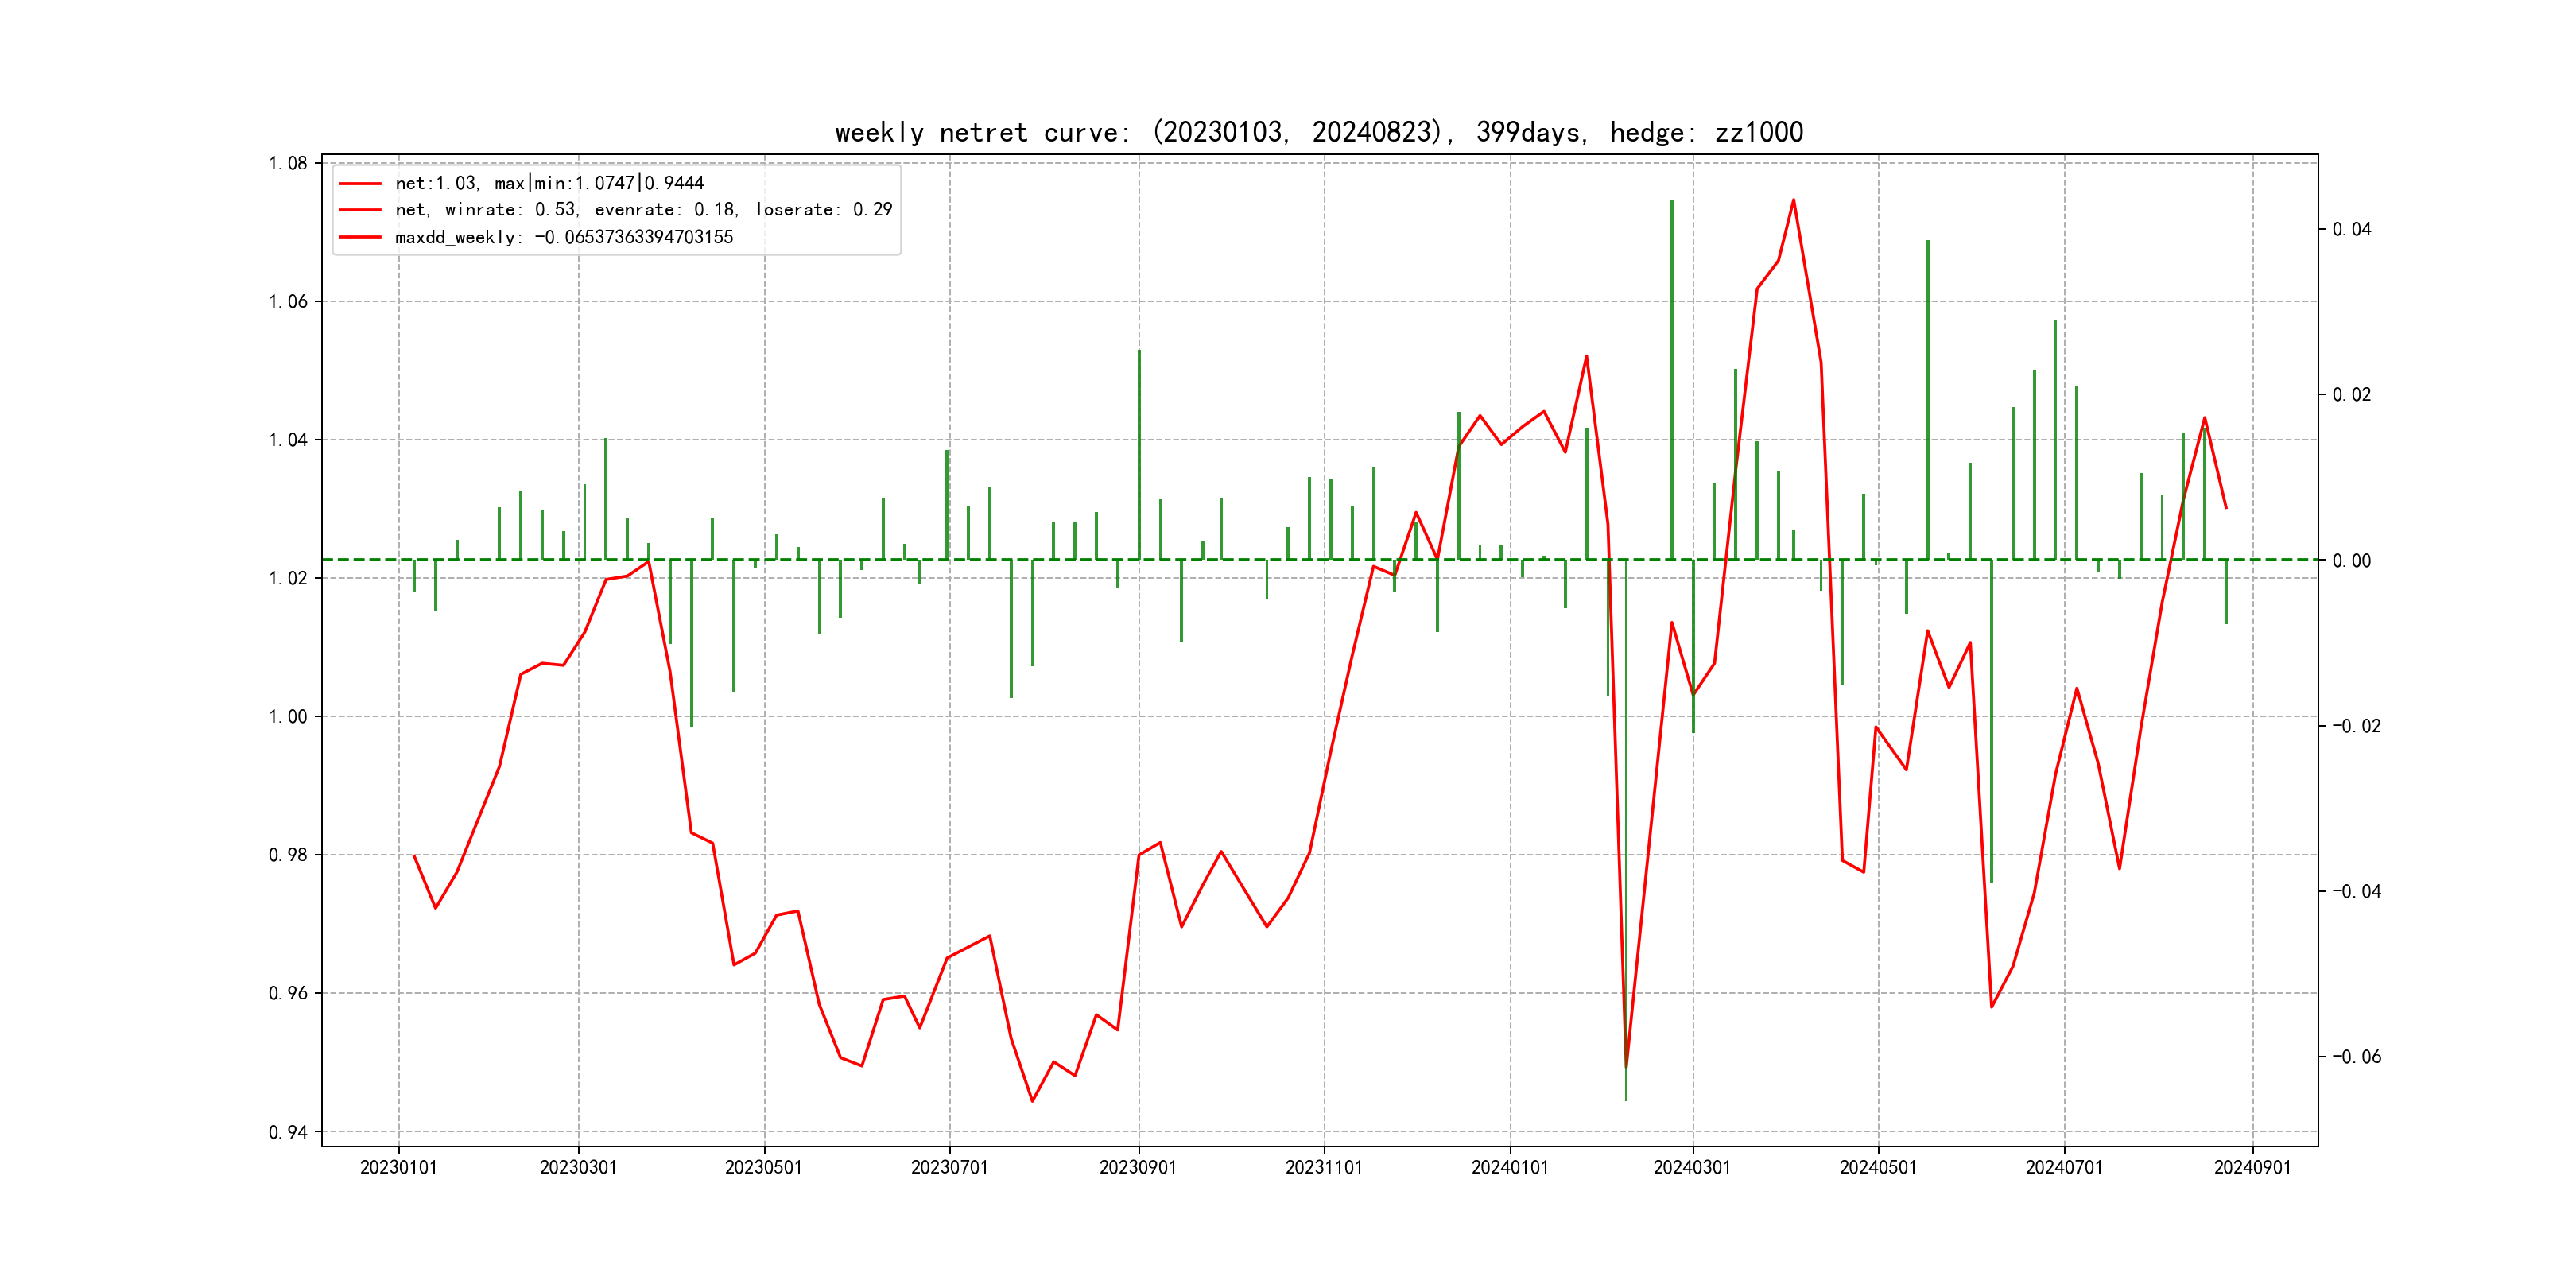2576x1288 pixels.
Task: Click the chart title text
Action: pyautogui.click(x=1318, y=132)
